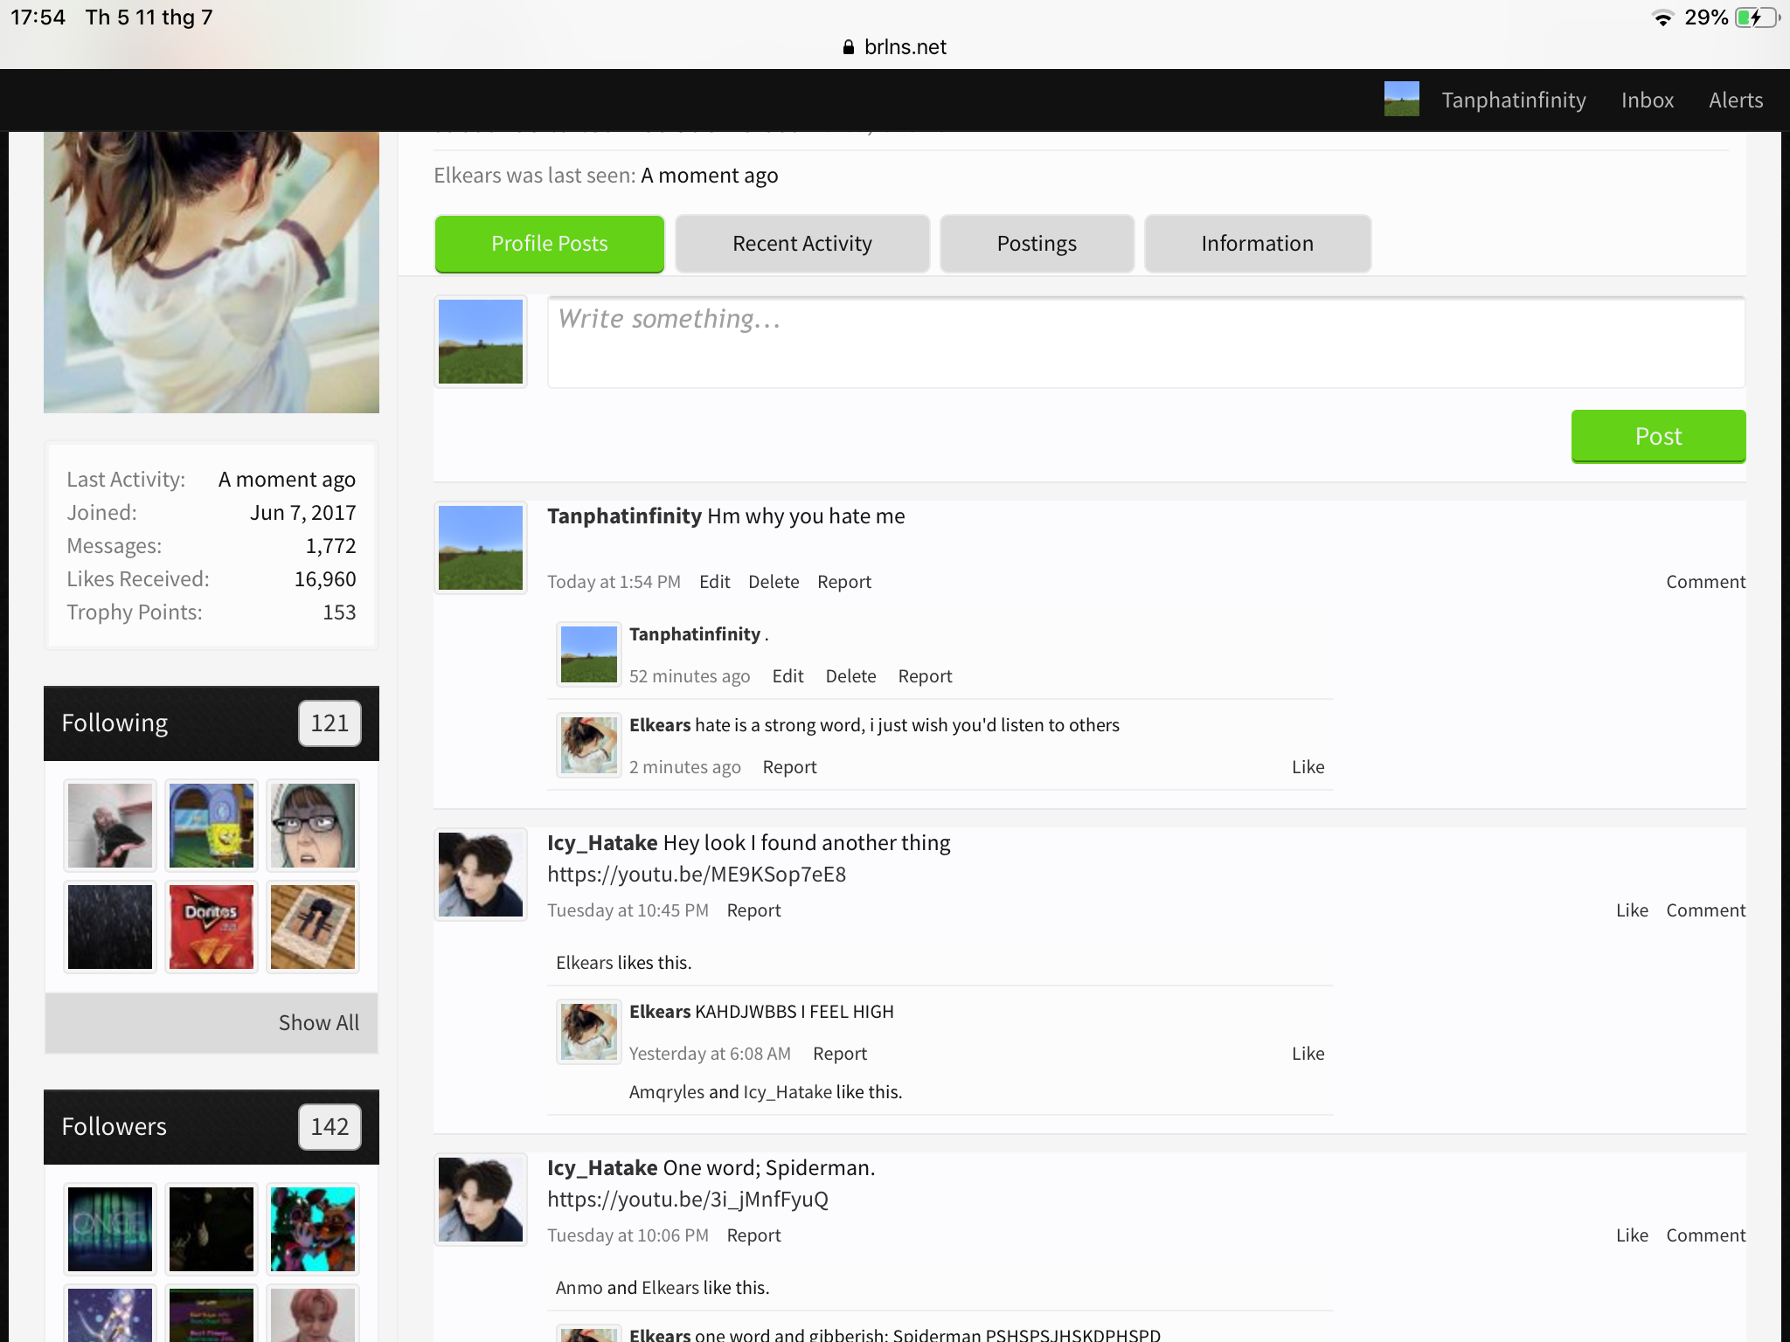Open the Inbox in the top bar
Viewport: 1790px width, 1342px height.
coord(1648,100)
